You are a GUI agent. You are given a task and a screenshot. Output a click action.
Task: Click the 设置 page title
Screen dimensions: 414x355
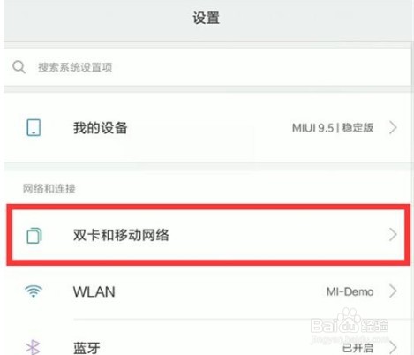coord(207,18)
